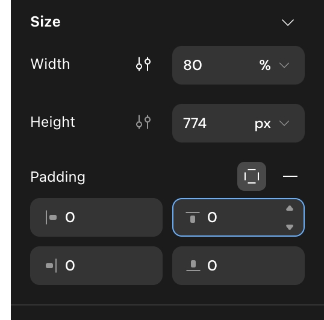Toggle individual padding sides mode
Image resolution: width=324 pixels, height=320 pixels.
[x=252, y=176]
